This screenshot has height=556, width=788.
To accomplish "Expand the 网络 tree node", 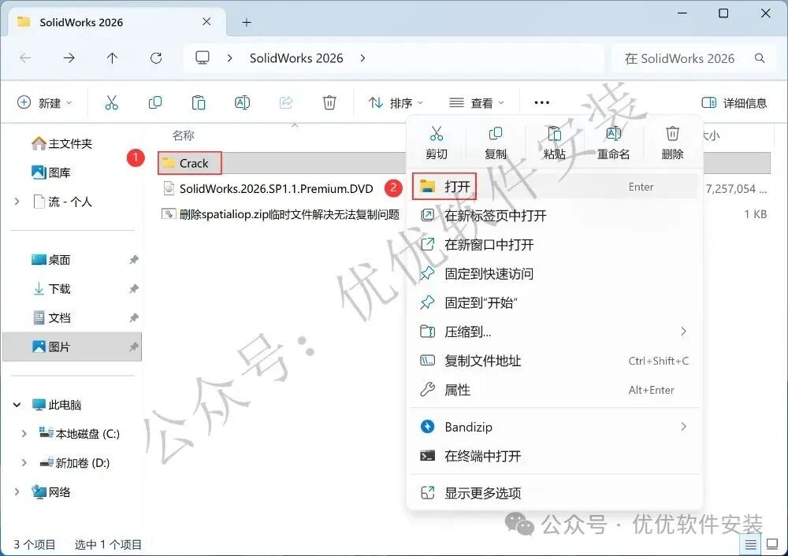I will [x=17, y=492].
